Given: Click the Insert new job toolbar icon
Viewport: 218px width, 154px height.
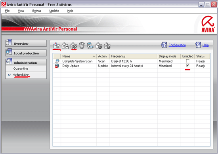Looking at the screenshot, I should point(57,46).
